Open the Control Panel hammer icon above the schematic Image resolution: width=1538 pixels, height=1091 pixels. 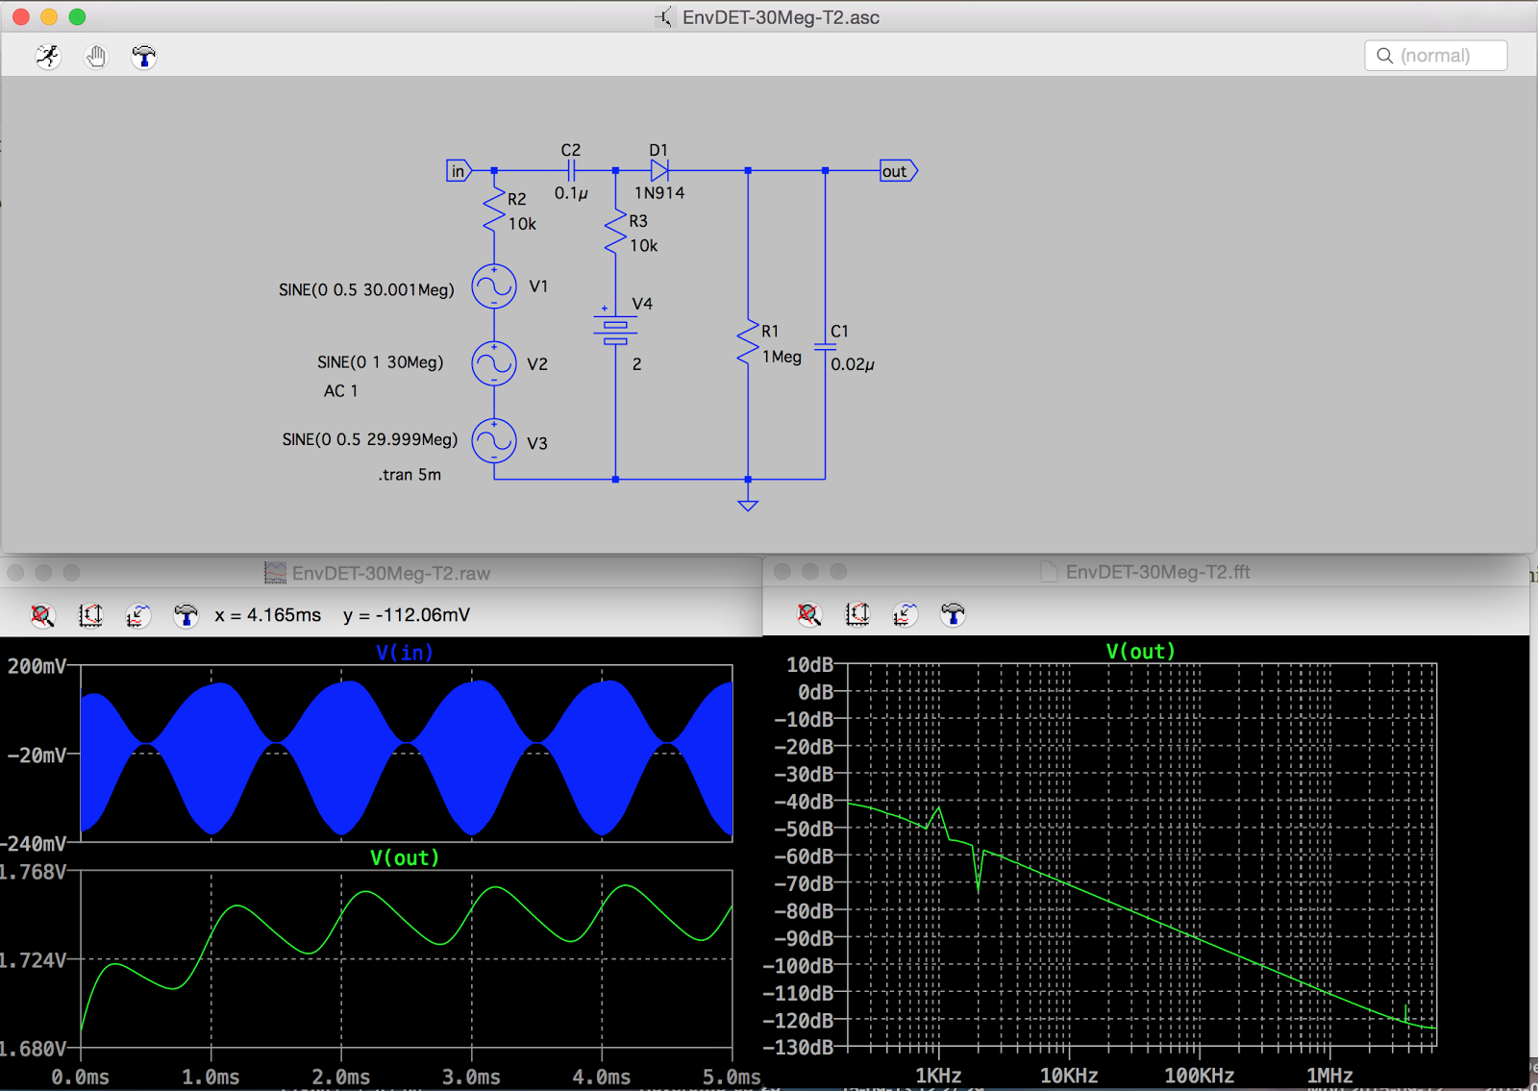[143, 56]
